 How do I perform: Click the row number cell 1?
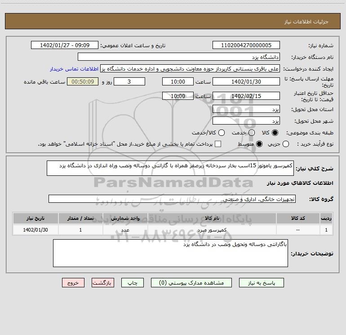point(326,230)
